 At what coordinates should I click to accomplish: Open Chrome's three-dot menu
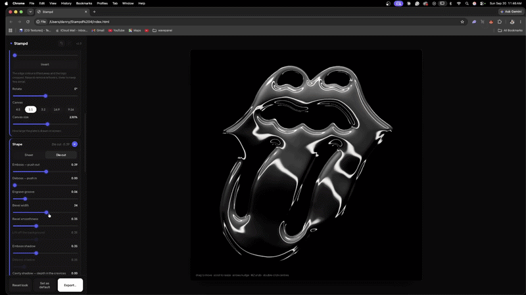tap(521, 22)
